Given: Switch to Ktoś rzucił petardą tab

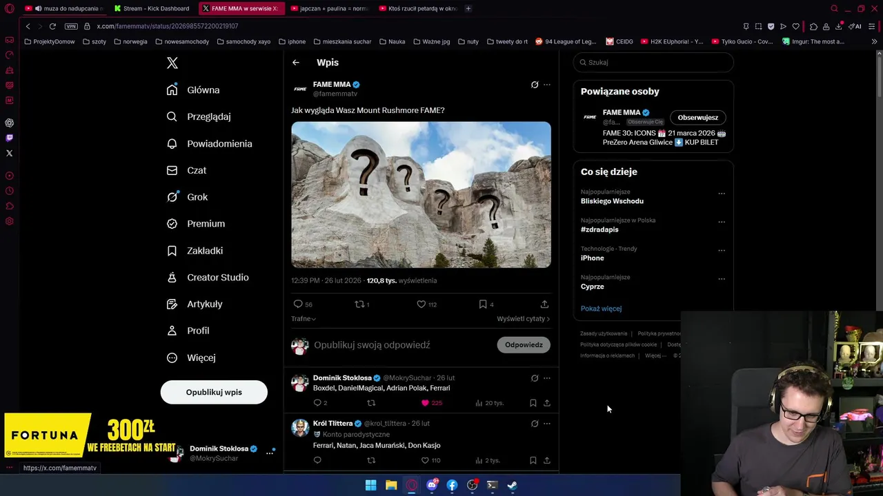Looking at the screenshot, I should (418, 8).
